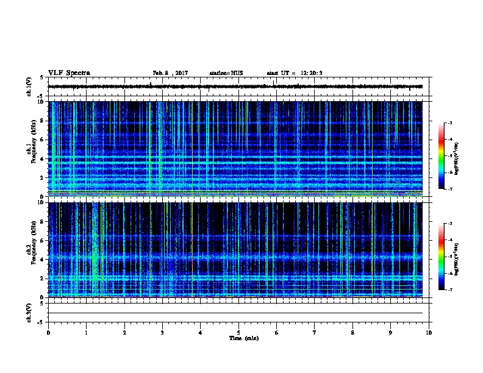Click time axis tick label '0'

click(48, 333)
